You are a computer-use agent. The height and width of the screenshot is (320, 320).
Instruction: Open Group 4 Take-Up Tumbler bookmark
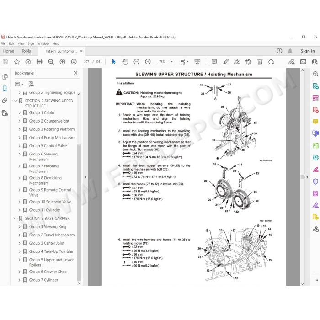pyautogui.click(x=51, y=251)
